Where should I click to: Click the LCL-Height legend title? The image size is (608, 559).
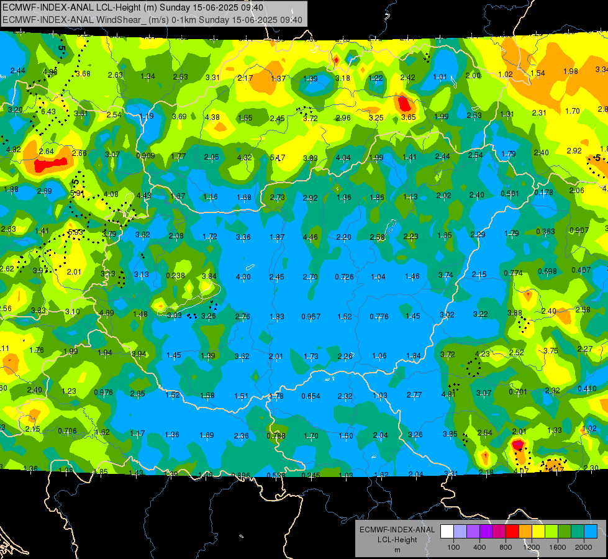tap(397, 540)
